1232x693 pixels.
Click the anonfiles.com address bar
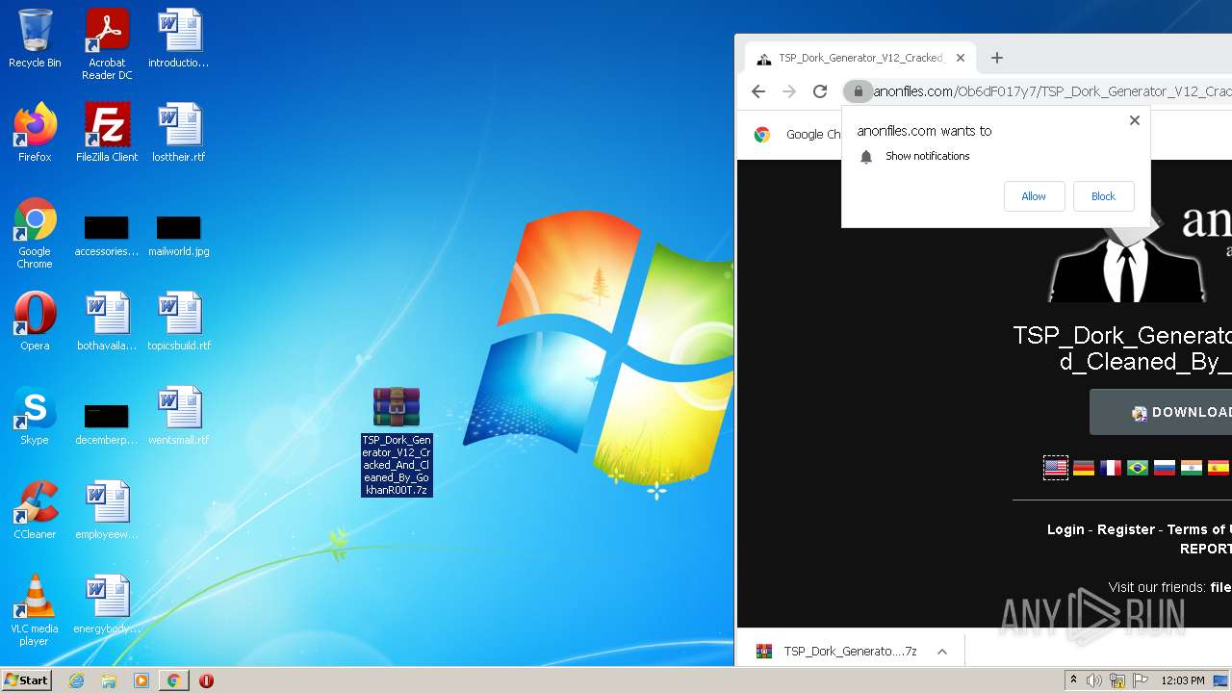click(x=1052, y=91)
